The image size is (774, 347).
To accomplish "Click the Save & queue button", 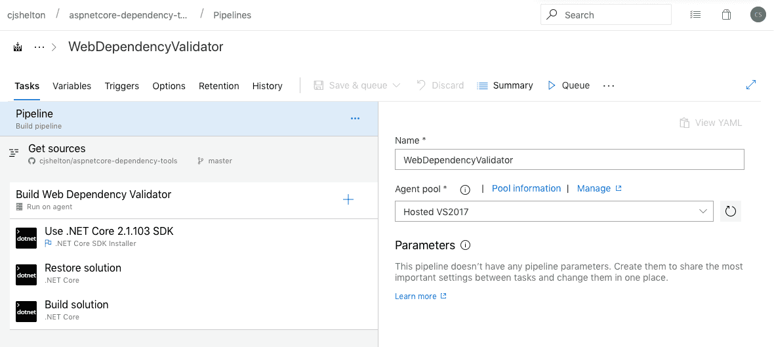I will point(357,85).
